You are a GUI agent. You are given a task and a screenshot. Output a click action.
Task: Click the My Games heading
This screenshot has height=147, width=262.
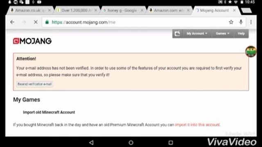click(27, 100)
